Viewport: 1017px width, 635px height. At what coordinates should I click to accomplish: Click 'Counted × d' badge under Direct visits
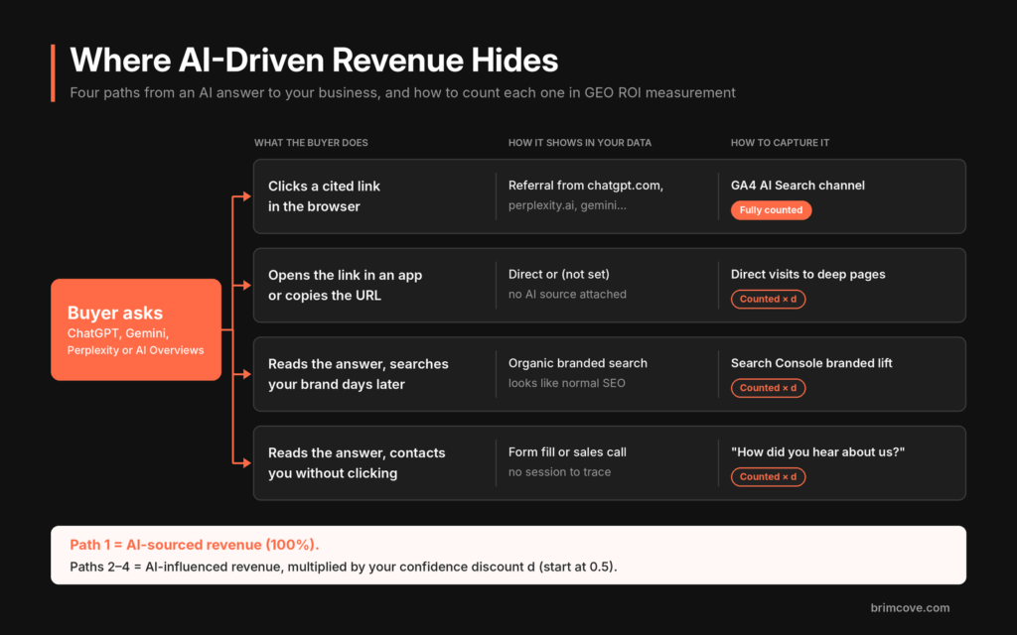coord(768,299)
